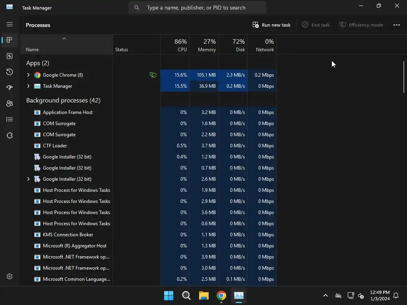The width and height of the screenshot is (407, 305).
Task: Click the KMS Connection Broker icon
Action: pyautogui.click(x=37, y=235)
